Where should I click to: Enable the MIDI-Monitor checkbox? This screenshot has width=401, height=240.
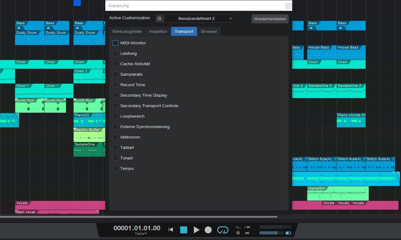(115, 43)
